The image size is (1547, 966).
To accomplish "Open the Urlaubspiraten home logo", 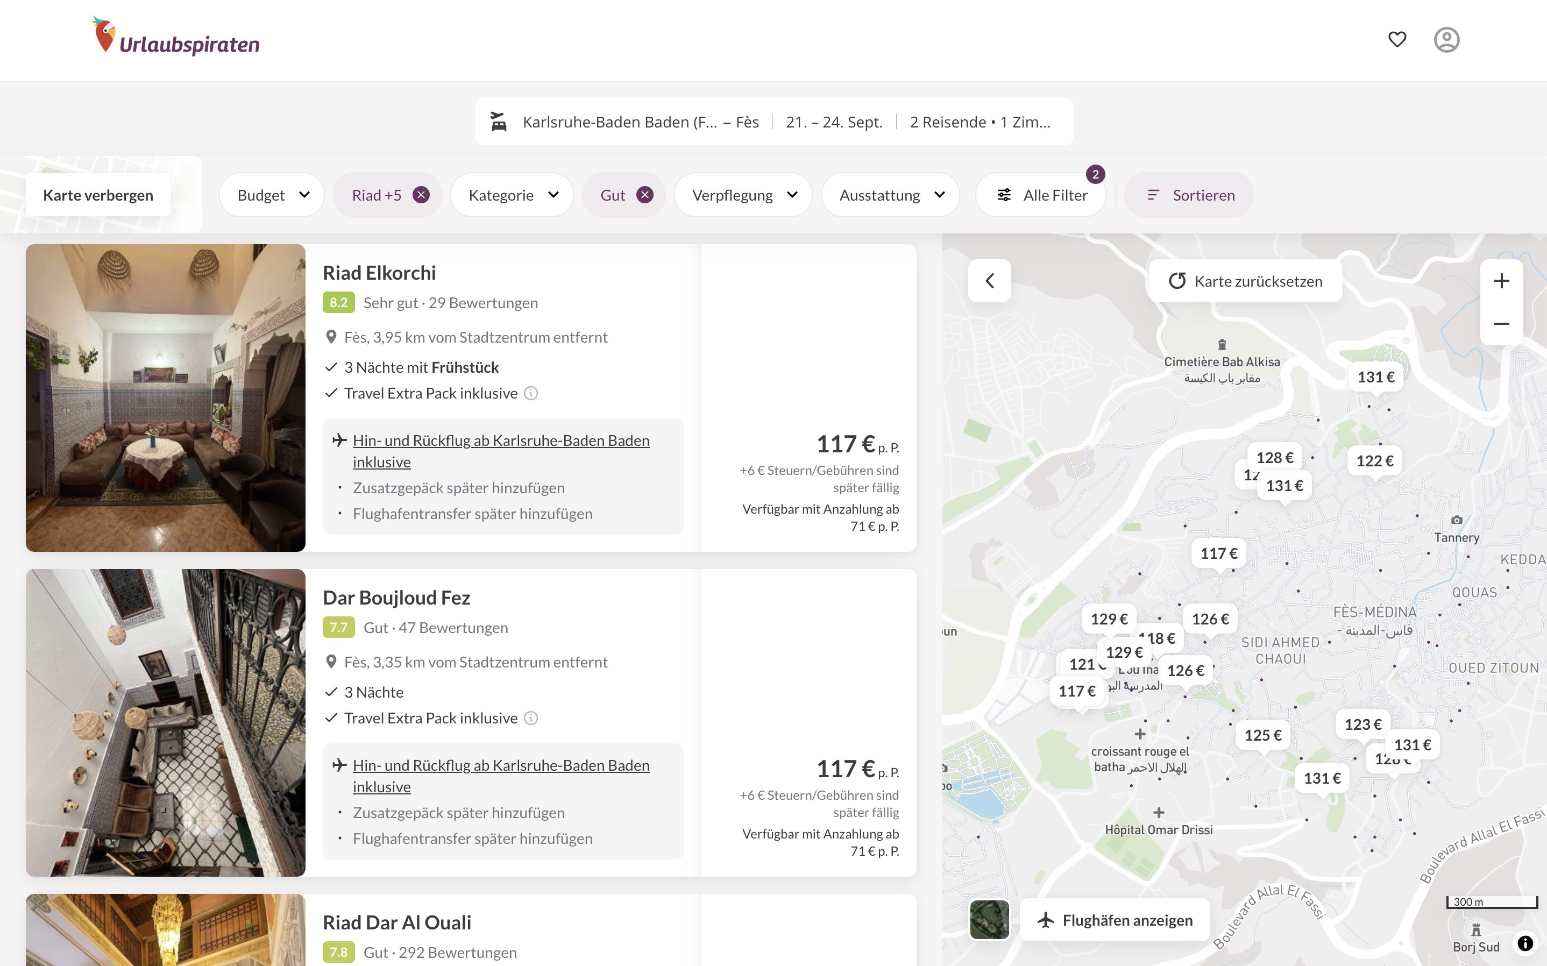I will (176, 37).
